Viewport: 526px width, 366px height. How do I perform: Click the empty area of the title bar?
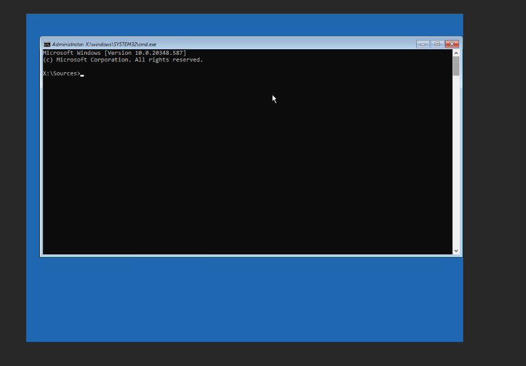coord(284,44)
